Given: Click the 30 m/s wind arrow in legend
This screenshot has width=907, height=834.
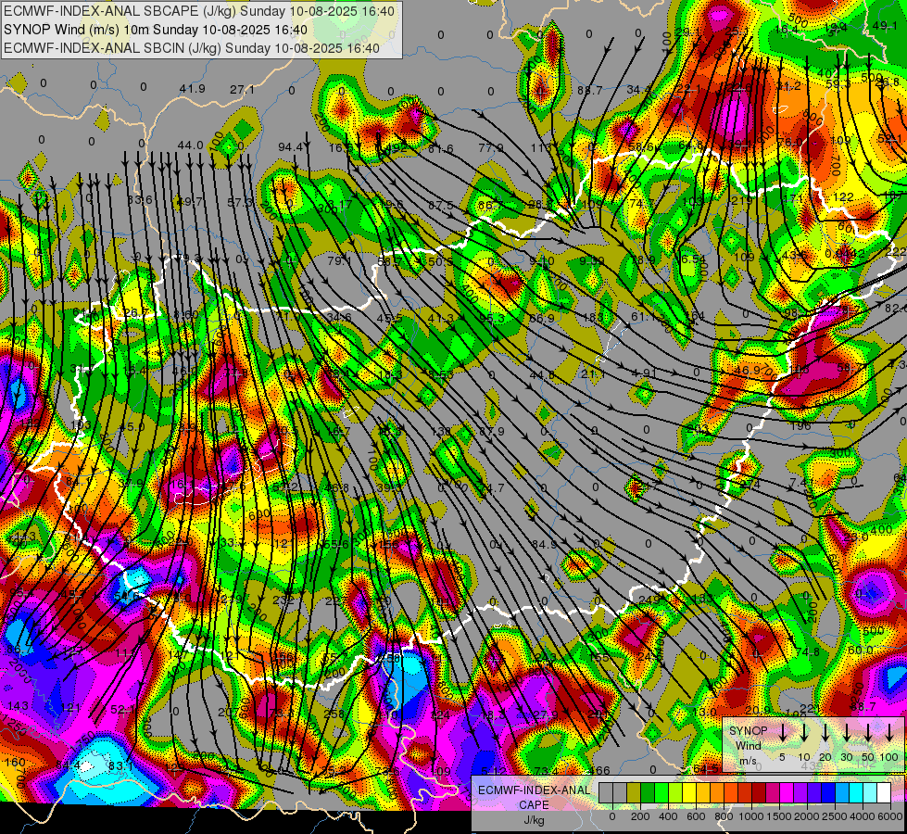Looking at the screenshot, I should coord(847,733).
